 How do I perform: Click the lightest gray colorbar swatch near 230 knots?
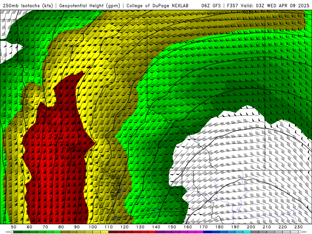click(x=294, y=232)
